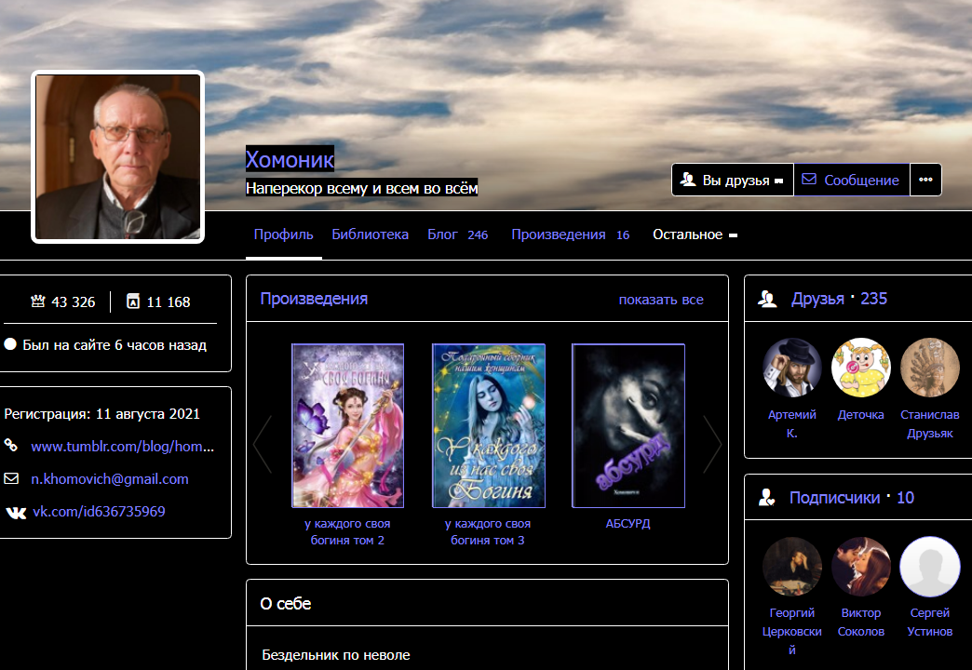The height and width of the screenshot is (670, 972).
Task: Expand the Остальное menu
Action: pyautogui.click(x=695, y=234)
